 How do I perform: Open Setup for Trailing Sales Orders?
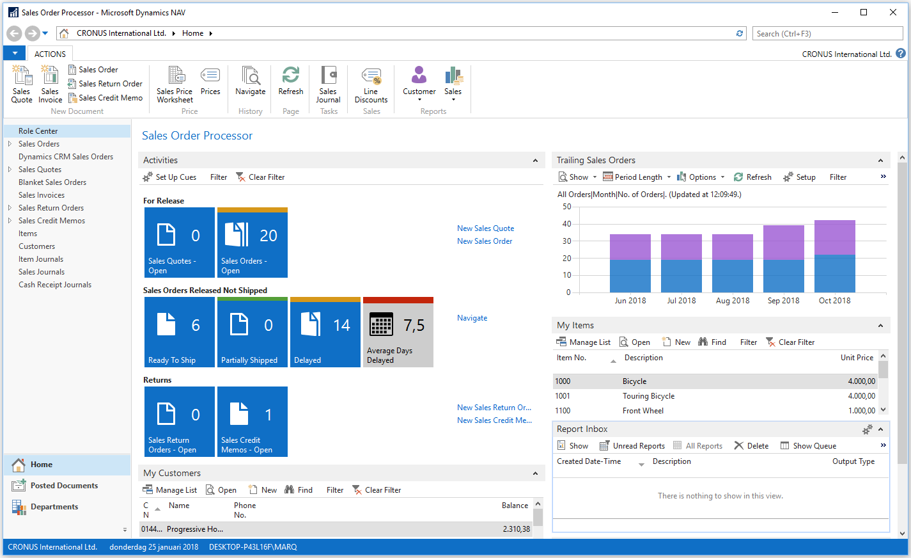pyautogui.click(x=799, y=177)
